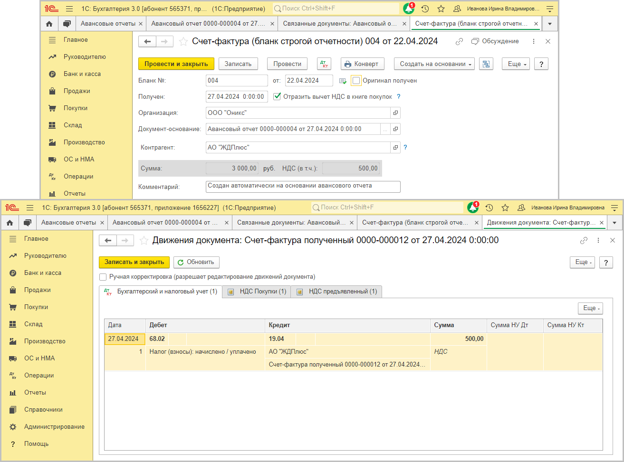Close Счет-фактура tab in bottom window
624x462 pixels.
476,223
